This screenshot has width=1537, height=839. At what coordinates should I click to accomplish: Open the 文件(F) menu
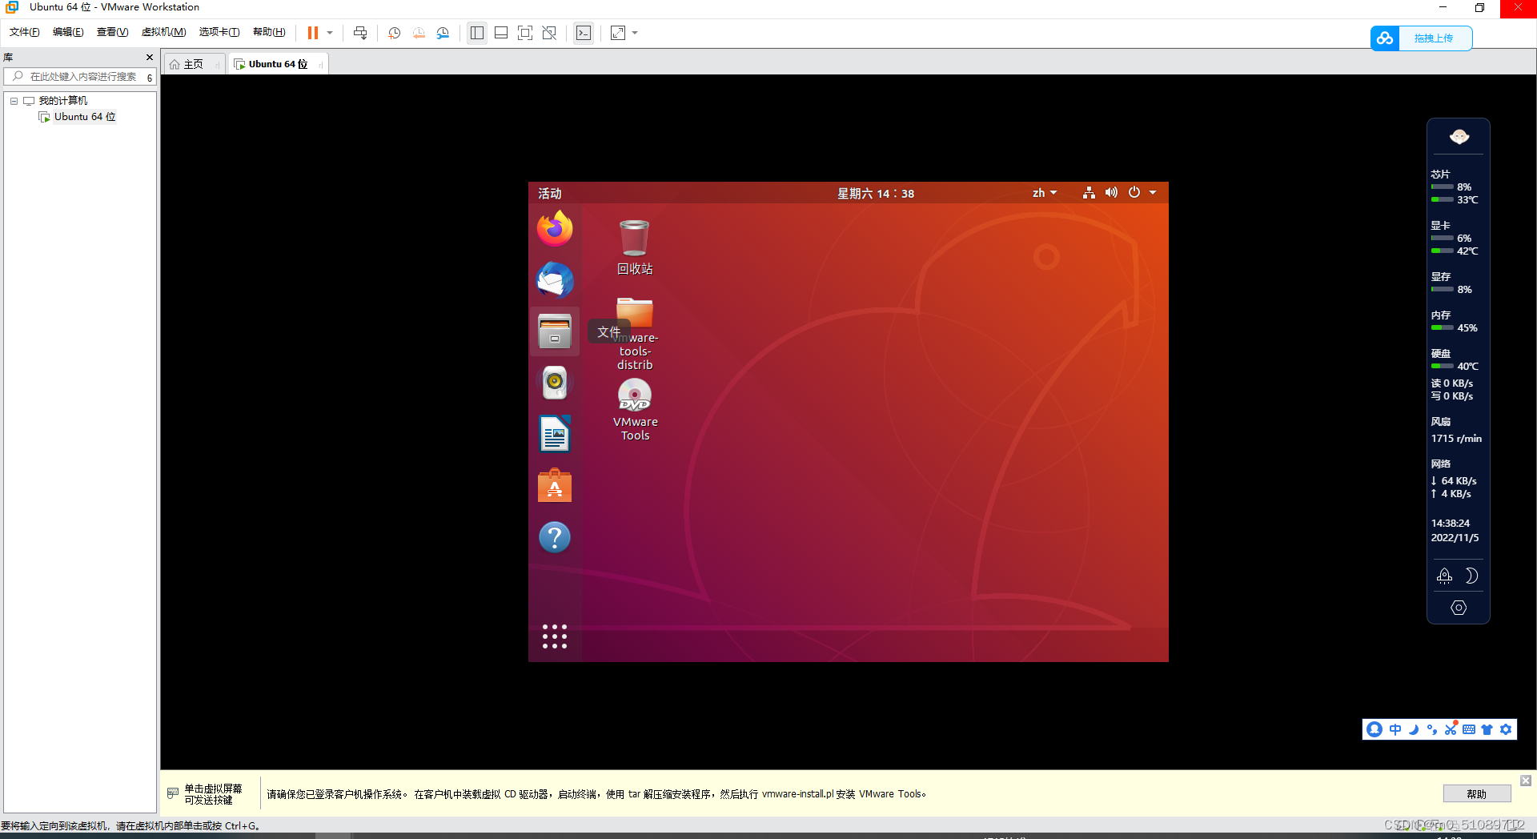tap(25, 32)
